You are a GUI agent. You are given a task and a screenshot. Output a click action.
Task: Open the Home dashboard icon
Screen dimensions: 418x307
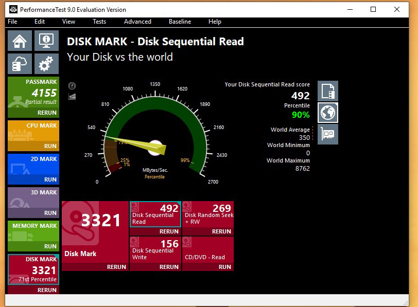click(x=20, y=41)
